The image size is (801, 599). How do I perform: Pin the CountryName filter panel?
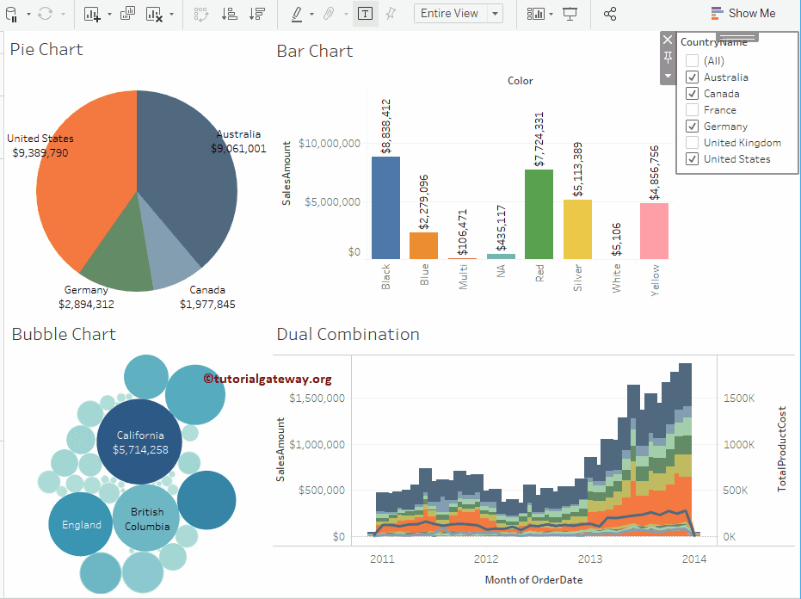pyautogui.click(x=668, y=58)
